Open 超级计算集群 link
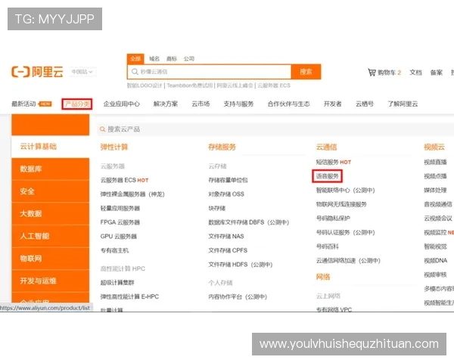The height and width of the screenshot is (363, 454). coord(117,283)
